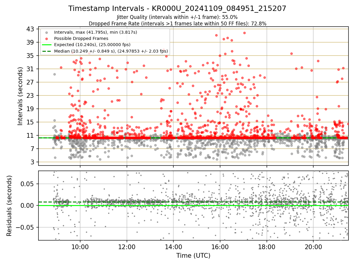Click the '16:00' time tick label
This screenshot has width=355, height=266.
(220, 247)
